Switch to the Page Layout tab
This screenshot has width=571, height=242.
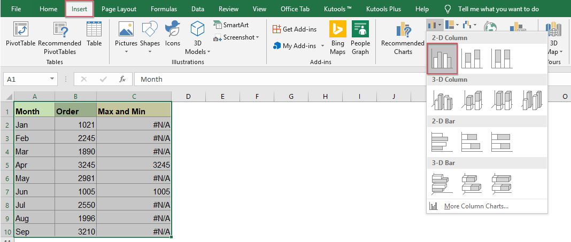tap(119, 9)
